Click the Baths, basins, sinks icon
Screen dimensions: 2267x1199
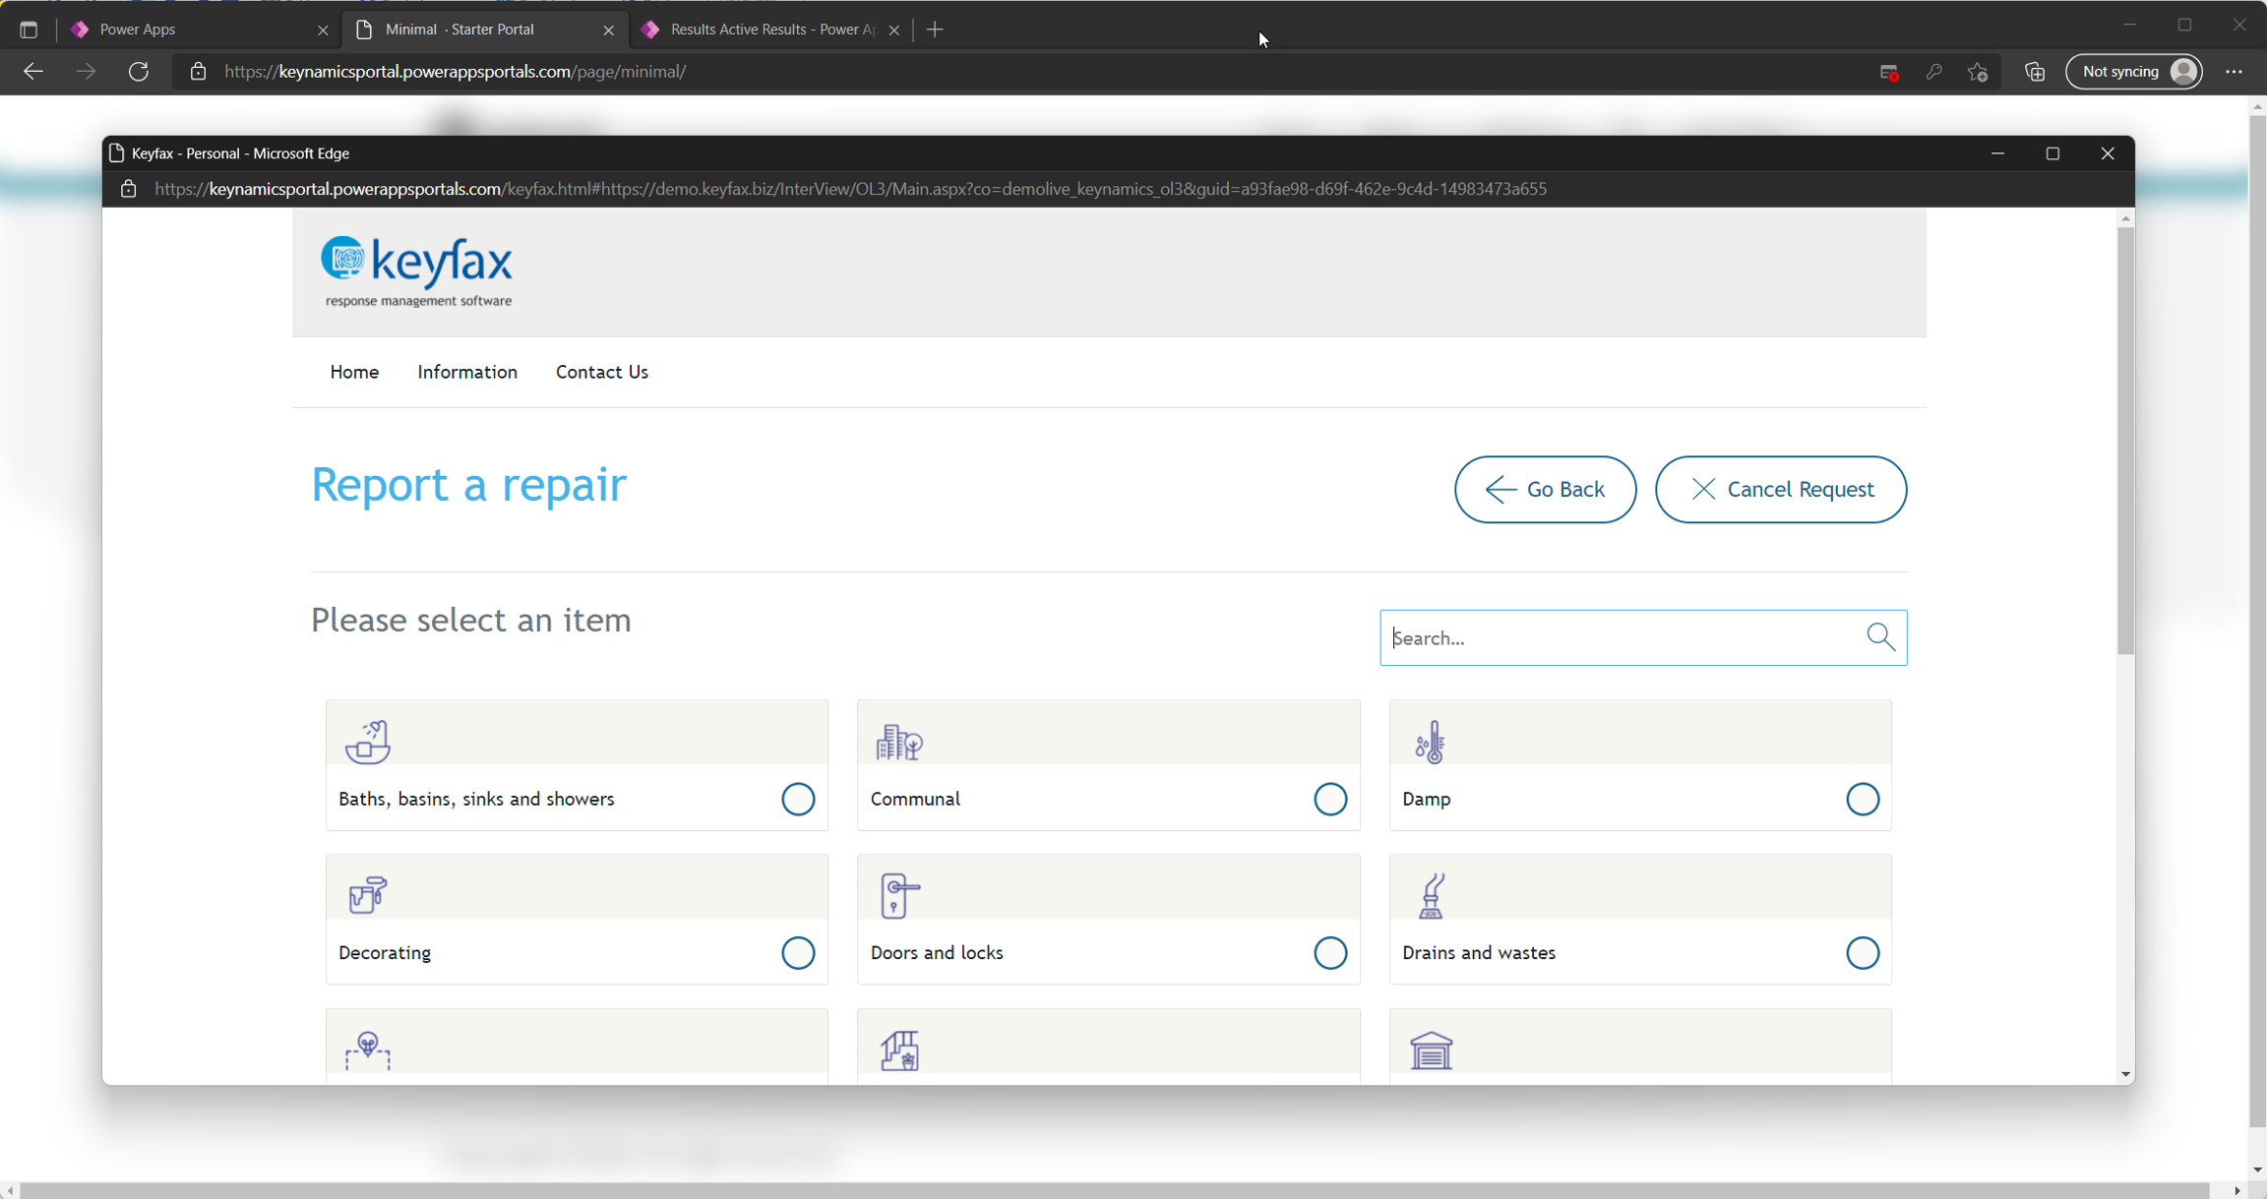[367, 742]
